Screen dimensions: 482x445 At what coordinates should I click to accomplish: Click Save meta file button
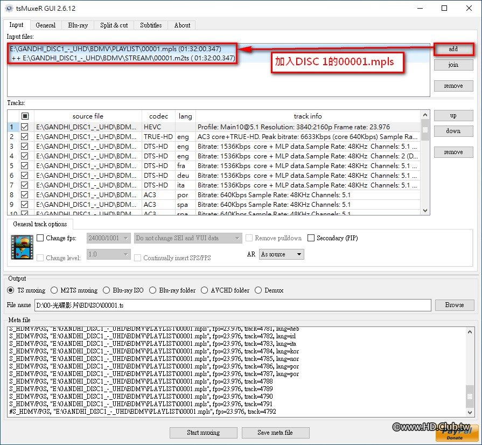(275, 433)
